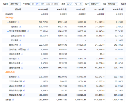Image resolution: width=126 pixels, height=102 pixels.
Task: Select the 非流动负债: section label
Action: click(10, 72)
